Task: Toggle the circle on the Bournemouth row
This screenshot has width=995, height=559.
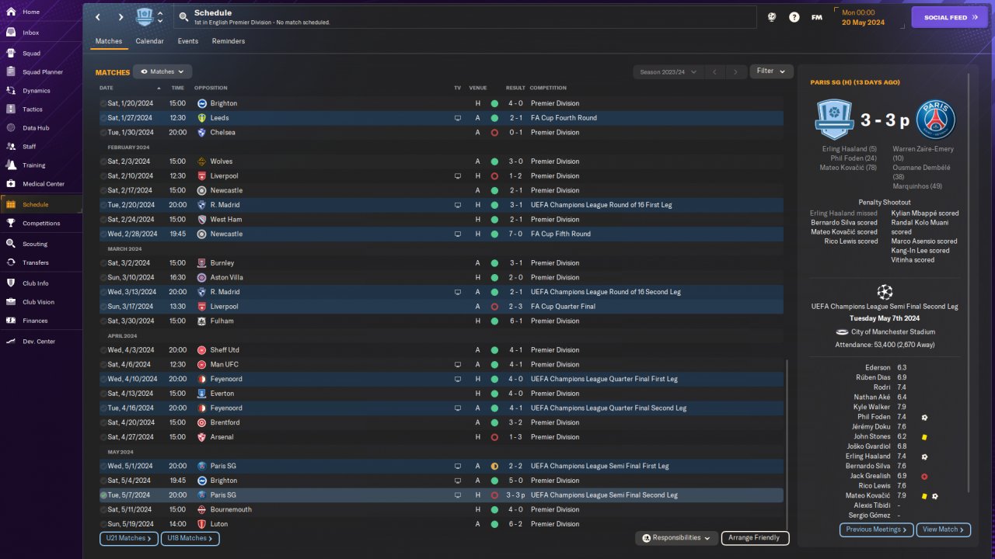Action: click(x=103, y=509)
